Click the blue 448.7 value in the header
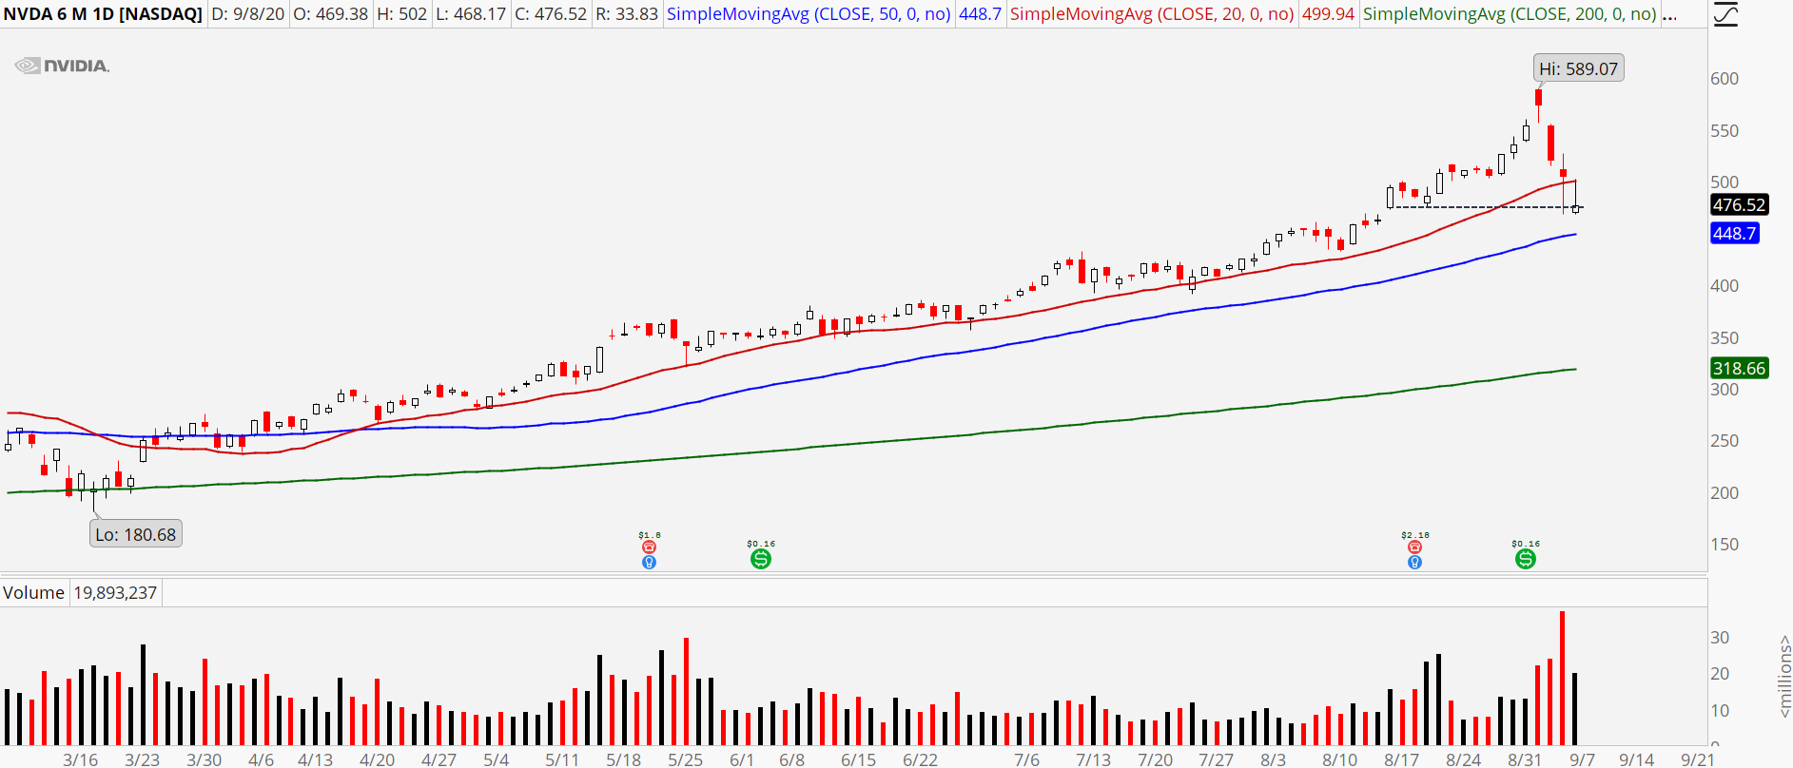Image resolution: width=1793 pixels, height=768 pixels. (980, 14)
